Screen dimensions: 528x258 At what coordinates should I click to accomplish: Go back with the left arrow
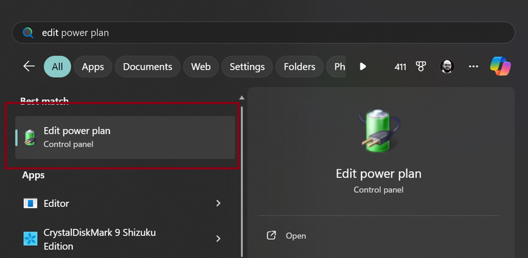pos(29,66)
